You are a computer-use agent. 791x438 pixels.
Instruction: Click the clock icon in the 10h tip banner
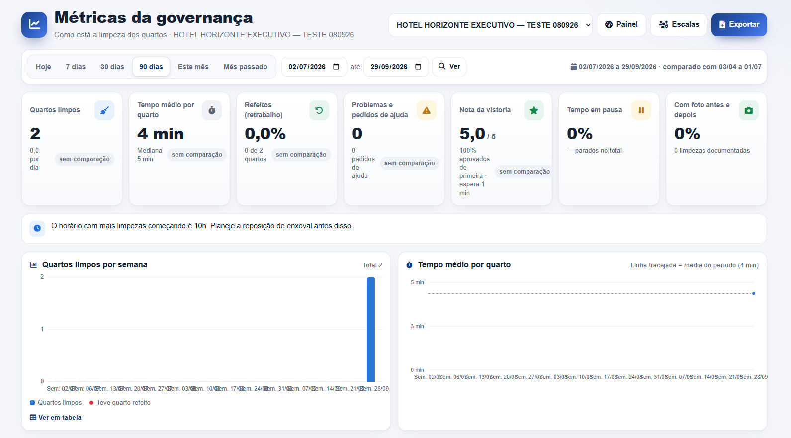pos(37,228)
